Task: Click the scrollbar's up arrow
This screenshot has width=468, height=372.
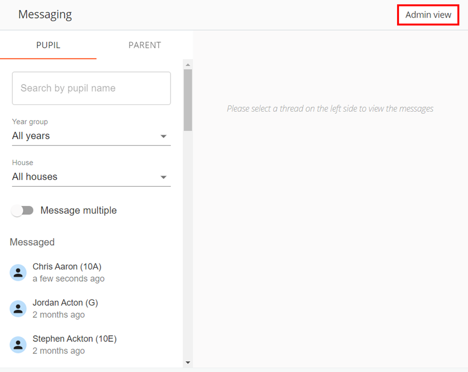Action: (x=187, y=64)
